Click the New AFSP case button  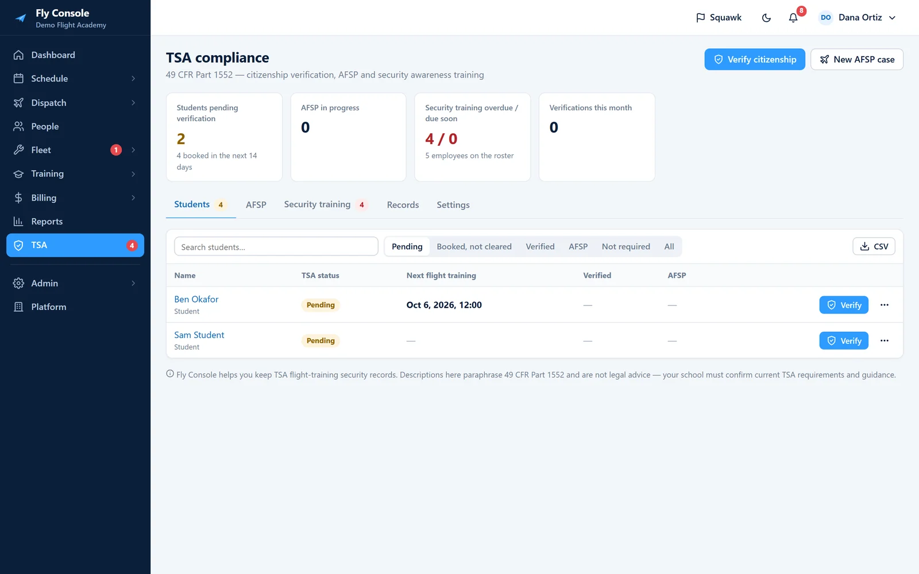(856, 60)
